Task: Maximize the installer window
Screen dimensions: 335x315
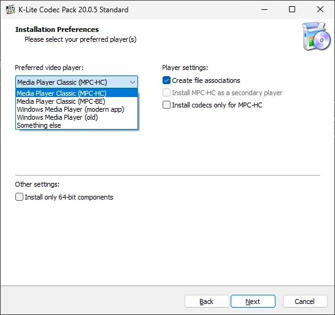Action: [x=292, y=9]
